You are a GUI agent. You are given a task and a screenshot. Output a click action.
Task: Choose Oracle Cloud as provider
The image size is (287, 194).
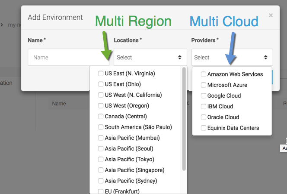[x=204, y=117]
